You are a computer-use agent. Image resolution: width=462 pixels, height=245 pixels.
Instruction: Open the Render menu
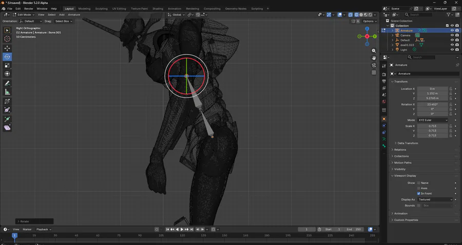[29, 9]
